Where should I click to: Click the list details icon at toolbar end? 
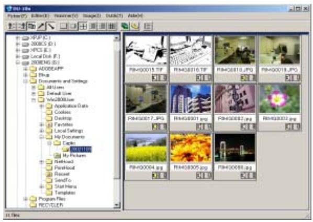(x=148, y=26)
